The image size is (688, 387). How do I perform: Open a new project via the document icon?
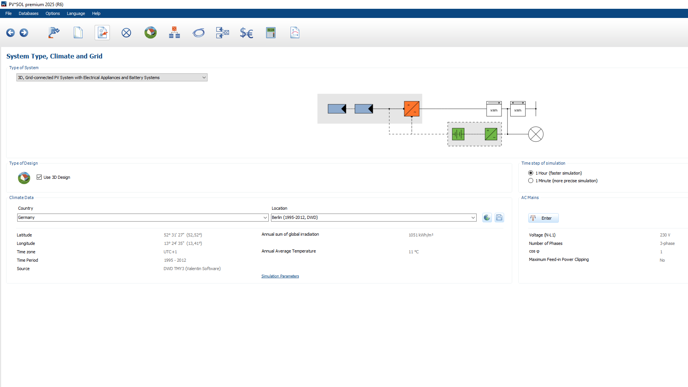coord(78,32)
